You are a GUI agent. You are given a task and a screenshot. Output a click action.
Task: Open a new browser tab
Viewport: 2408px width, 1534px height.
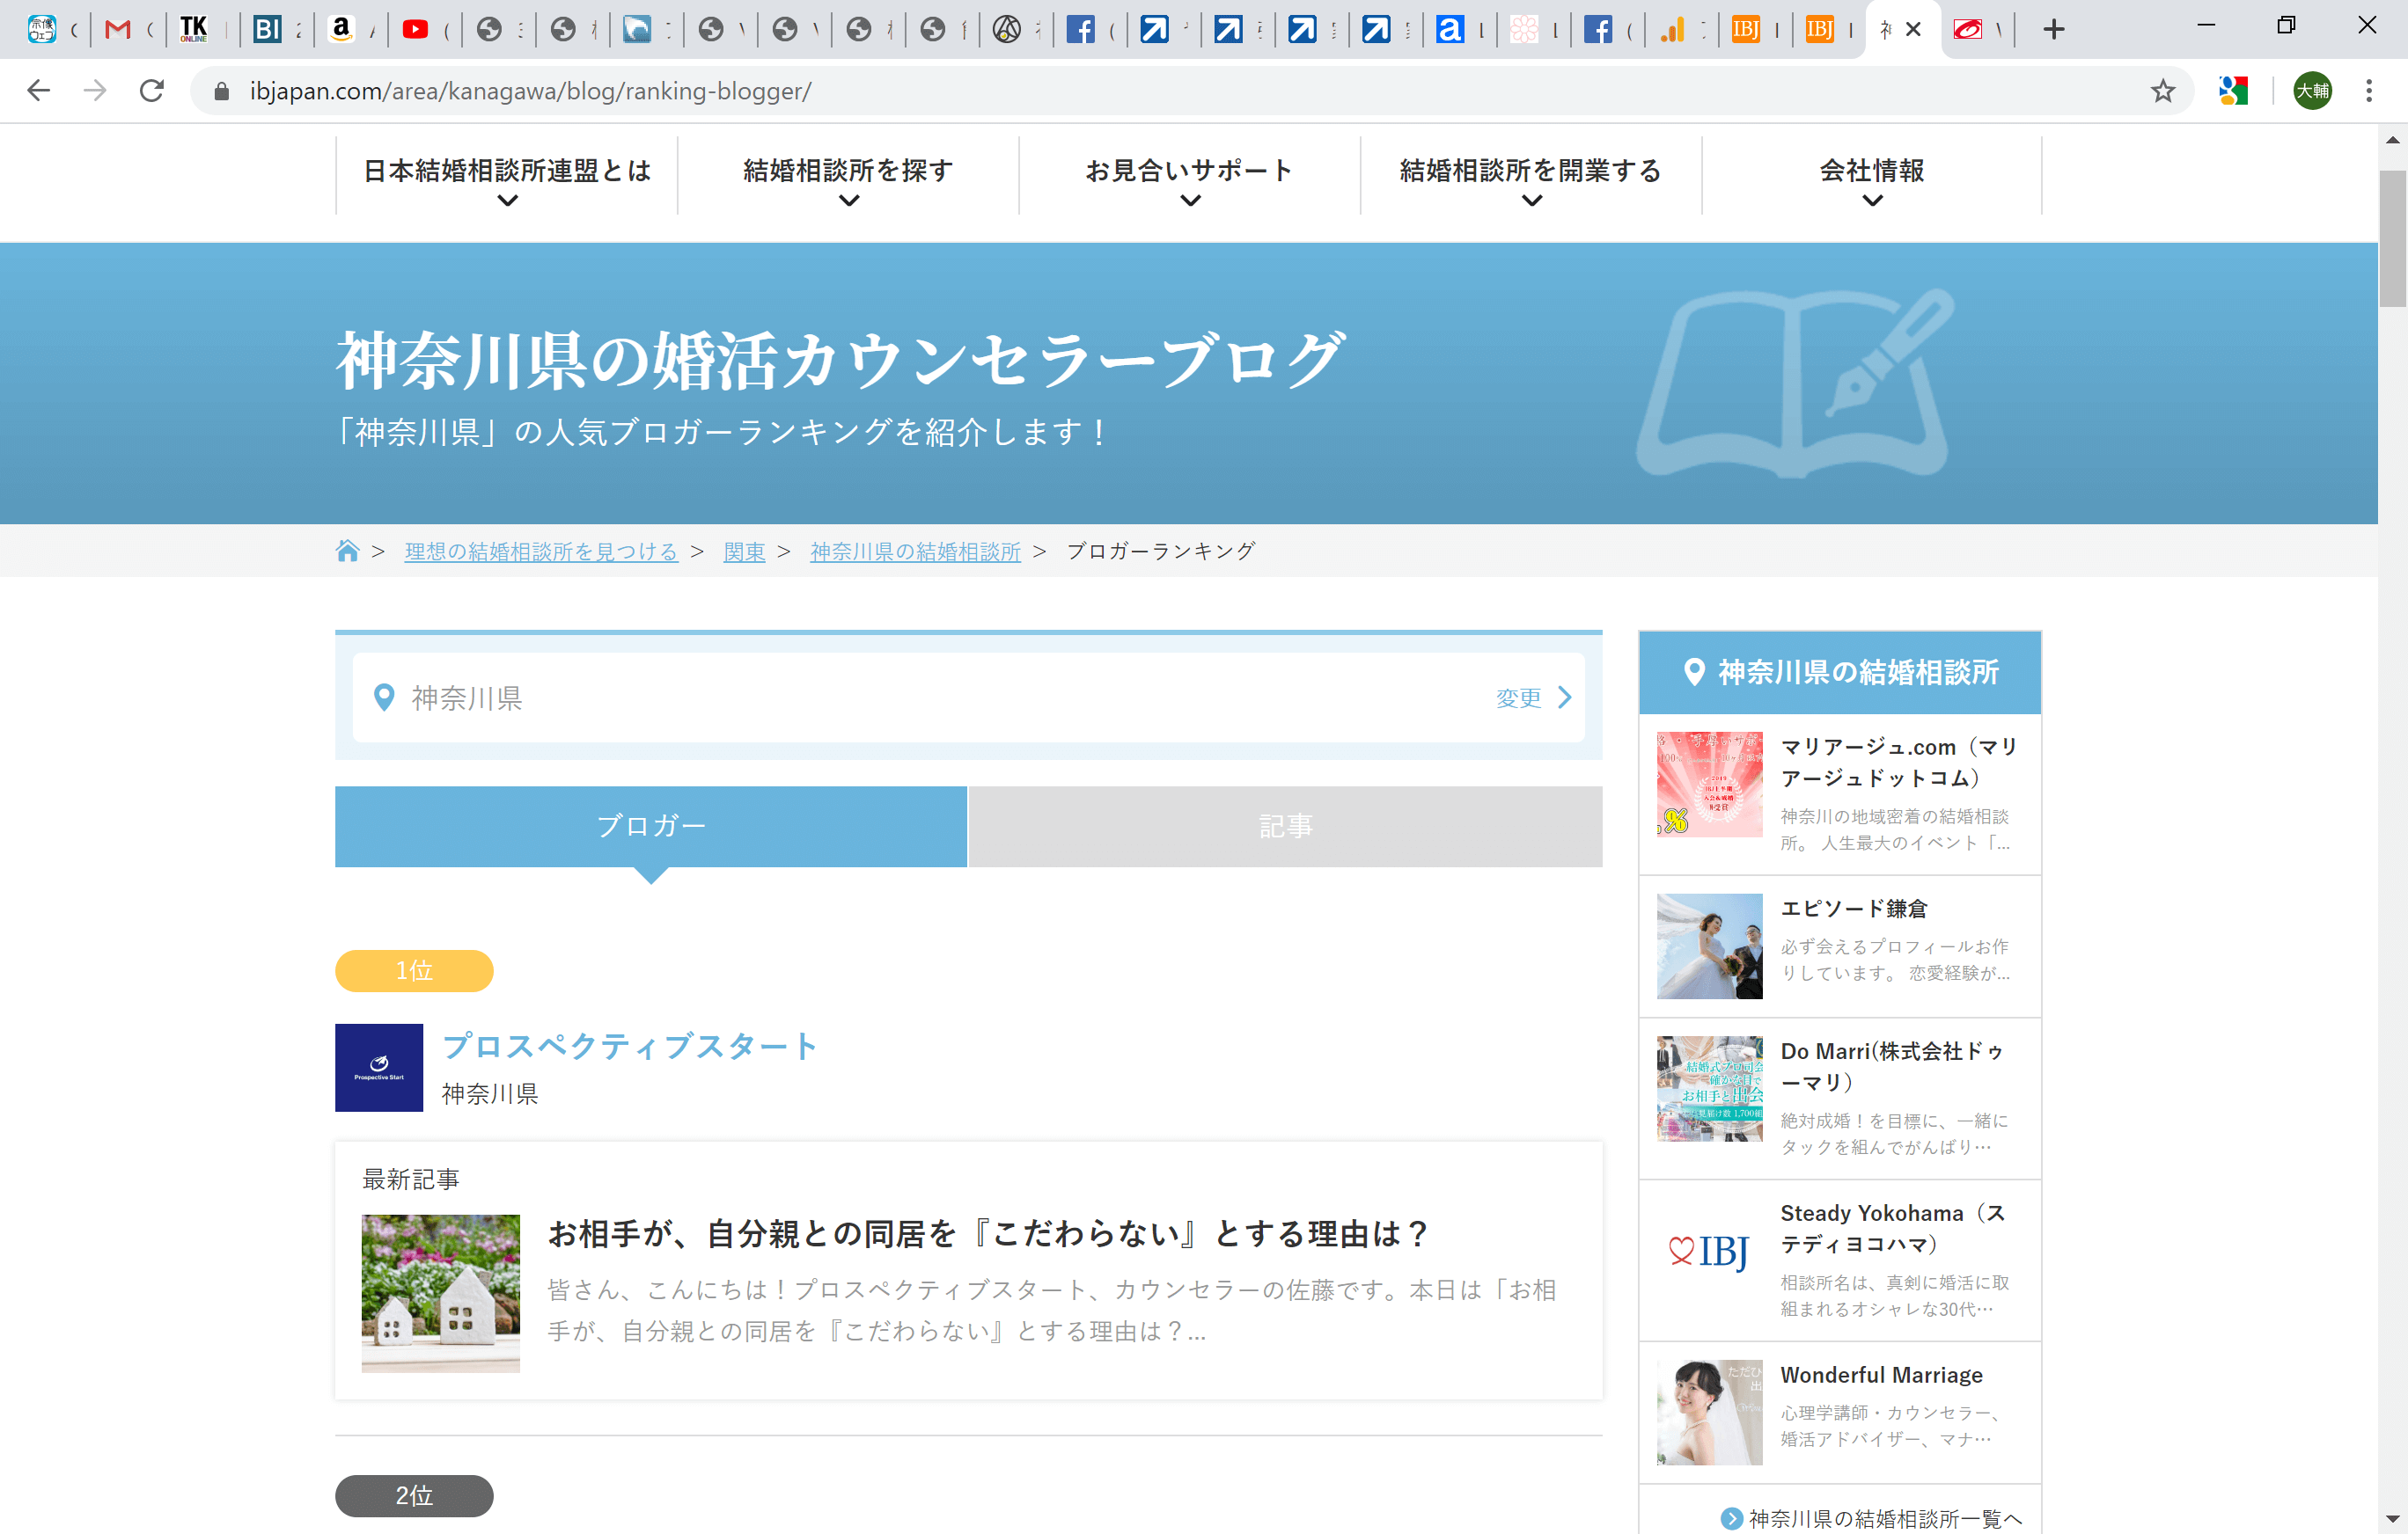[x=2053, y=30]
